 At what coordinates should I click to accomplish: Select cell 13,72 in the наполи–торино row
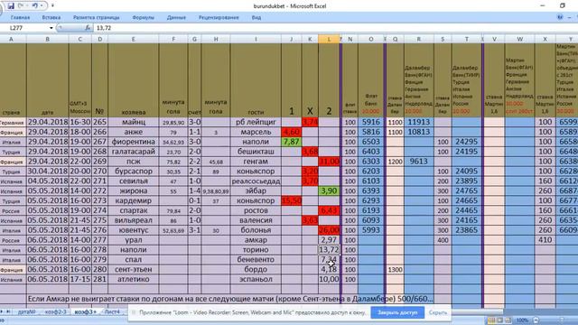click(329, 250)
